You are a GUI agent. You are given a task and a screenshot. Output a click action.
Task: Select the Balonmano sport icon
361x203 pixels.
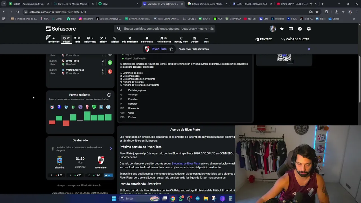coord(147,39)
